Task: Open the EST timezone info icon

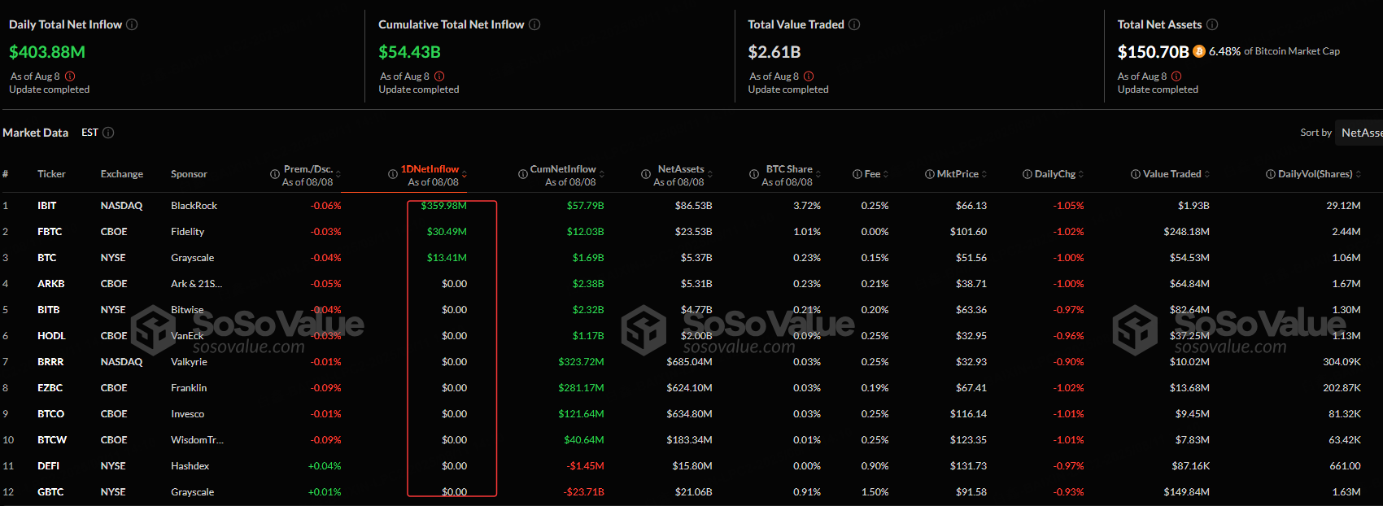Action: (108, 133)
